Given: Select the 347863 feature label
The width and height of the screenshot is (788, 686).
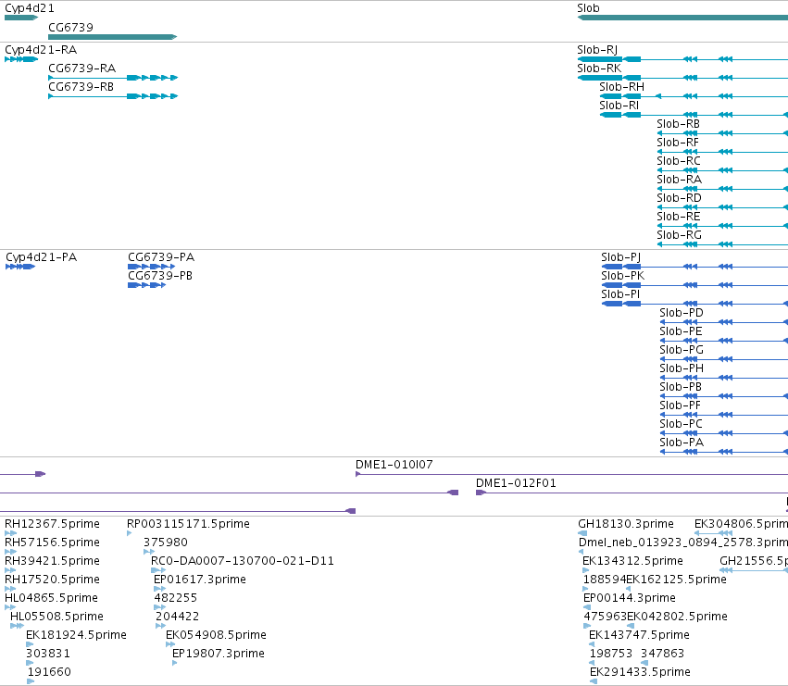Looking at the screenshot, I should 662,654.
